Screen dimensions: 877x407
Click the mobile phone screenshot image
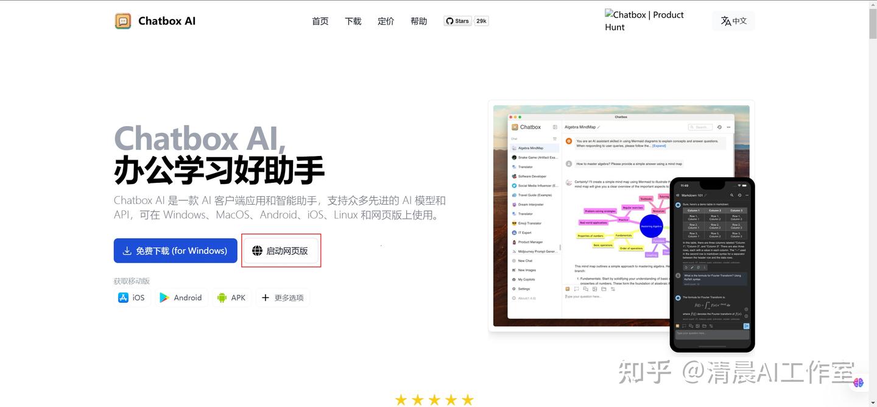point(712,264)
